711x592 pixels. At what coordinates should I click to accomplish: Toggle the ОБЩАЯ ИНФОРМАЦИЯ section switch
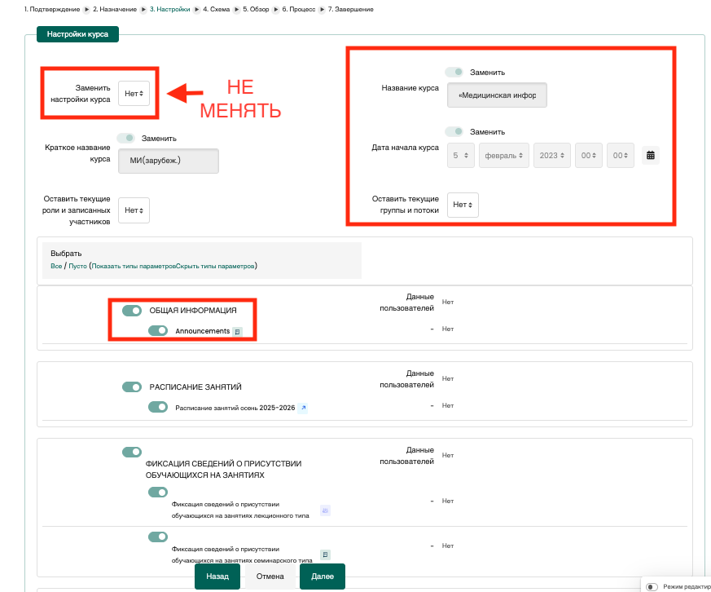point(132,311)
